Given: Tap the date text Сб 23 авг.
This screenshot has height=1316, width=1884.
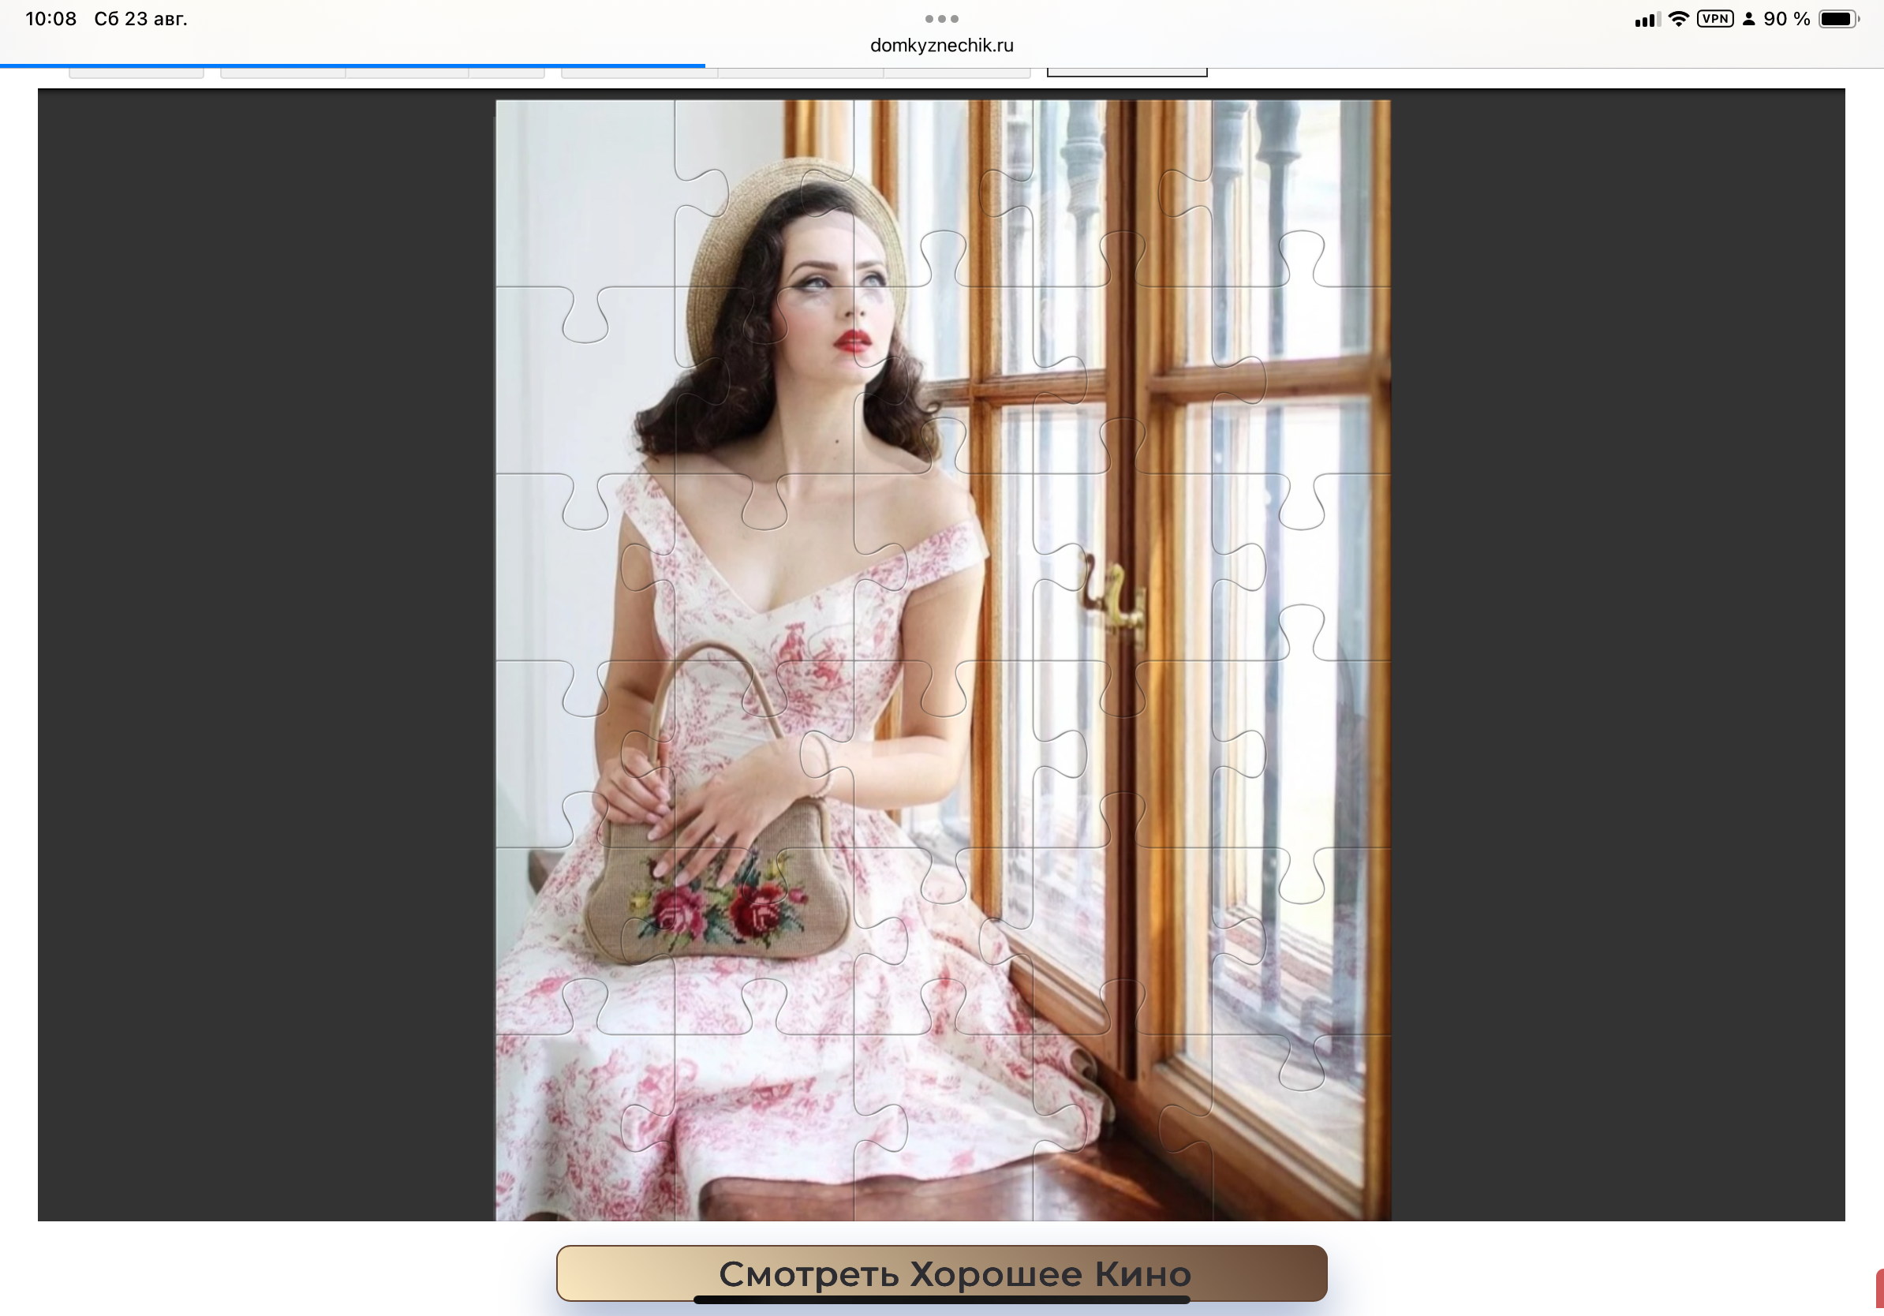Looking at the screenshot, I should pyautogui.click(x=140, y=19).
